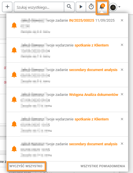This screenshot has height=173, width=133.
Task: Open the 'Wstępna Analiza dokumentów' task link
Action: pyautogui.click(x=94, y=94)
